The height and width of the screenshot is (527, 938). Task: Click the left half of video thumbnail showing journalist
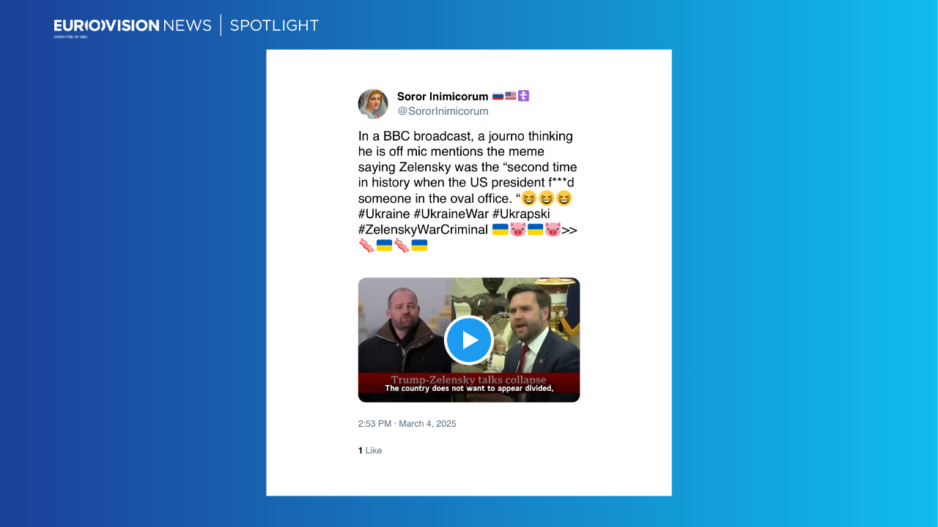click(x=405, y=327)
